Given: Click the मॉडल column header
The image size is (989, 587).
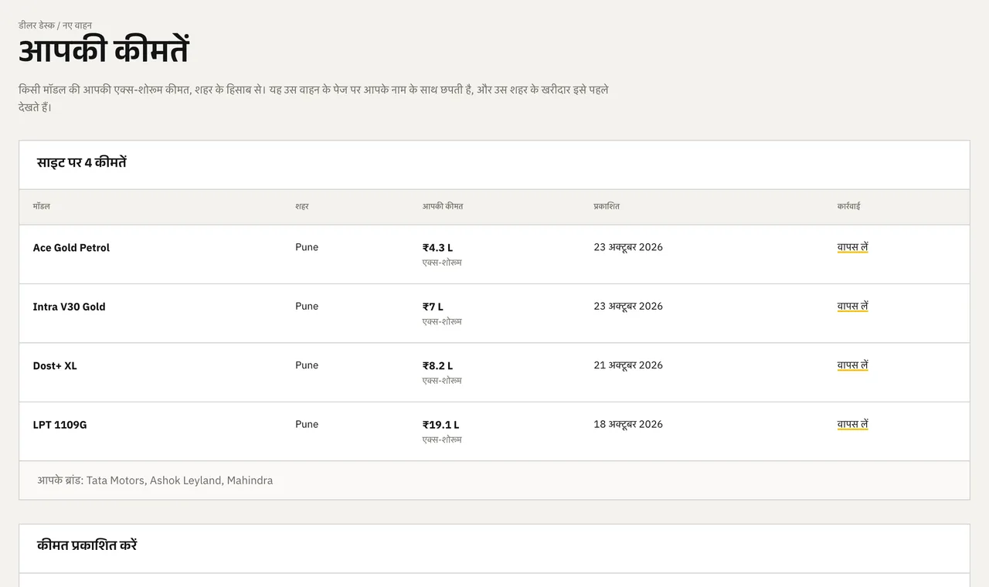Looking at the screenshot, I should pos(42,206).
